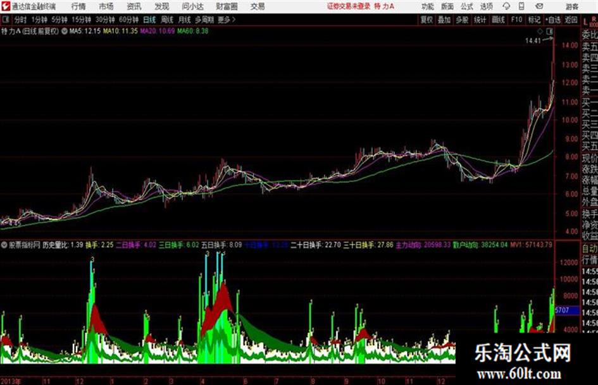Open the 功能 menu
Viewport: 598px width, 385px height.
(x=428, y=6)
